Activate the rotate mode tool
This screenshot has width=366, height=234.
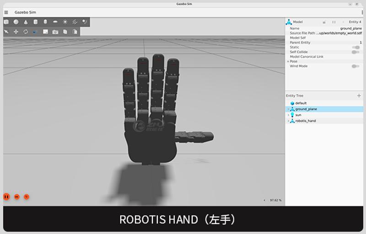[x=26, y=32]
